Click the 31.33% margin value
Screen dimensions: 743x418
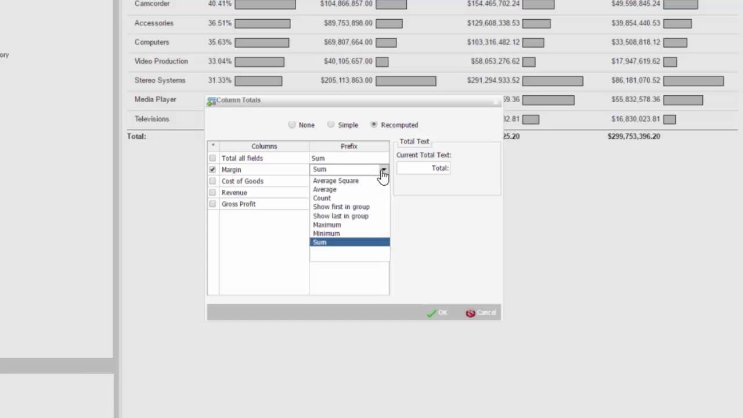220,81
